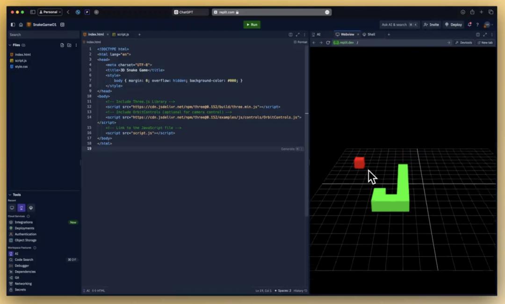Toggle the left sidebar panel icon
The image size is (505, 304).
tap(13, 25)
